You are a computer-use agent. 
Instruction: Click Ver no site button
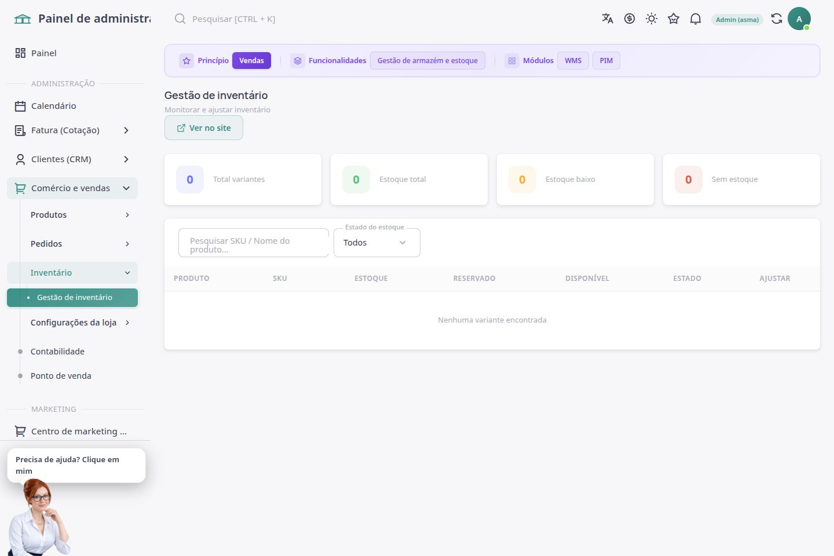204,128
